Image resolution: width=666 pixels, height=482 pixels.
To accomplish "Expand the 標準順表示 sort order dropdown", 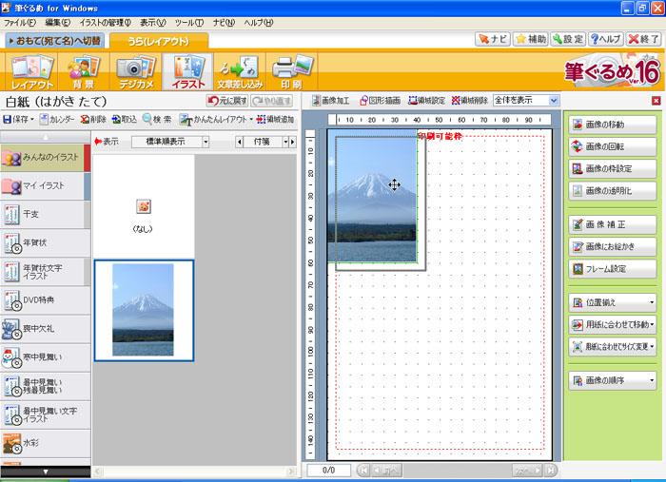I will click(x=206, y=142).
